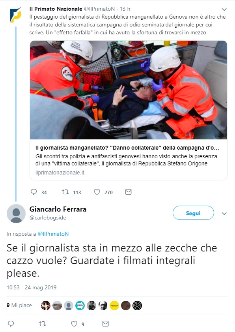This screenshot has height=332, width=235.
Task: View the 9 Mi piace likes list
Action: click(19, 305)
